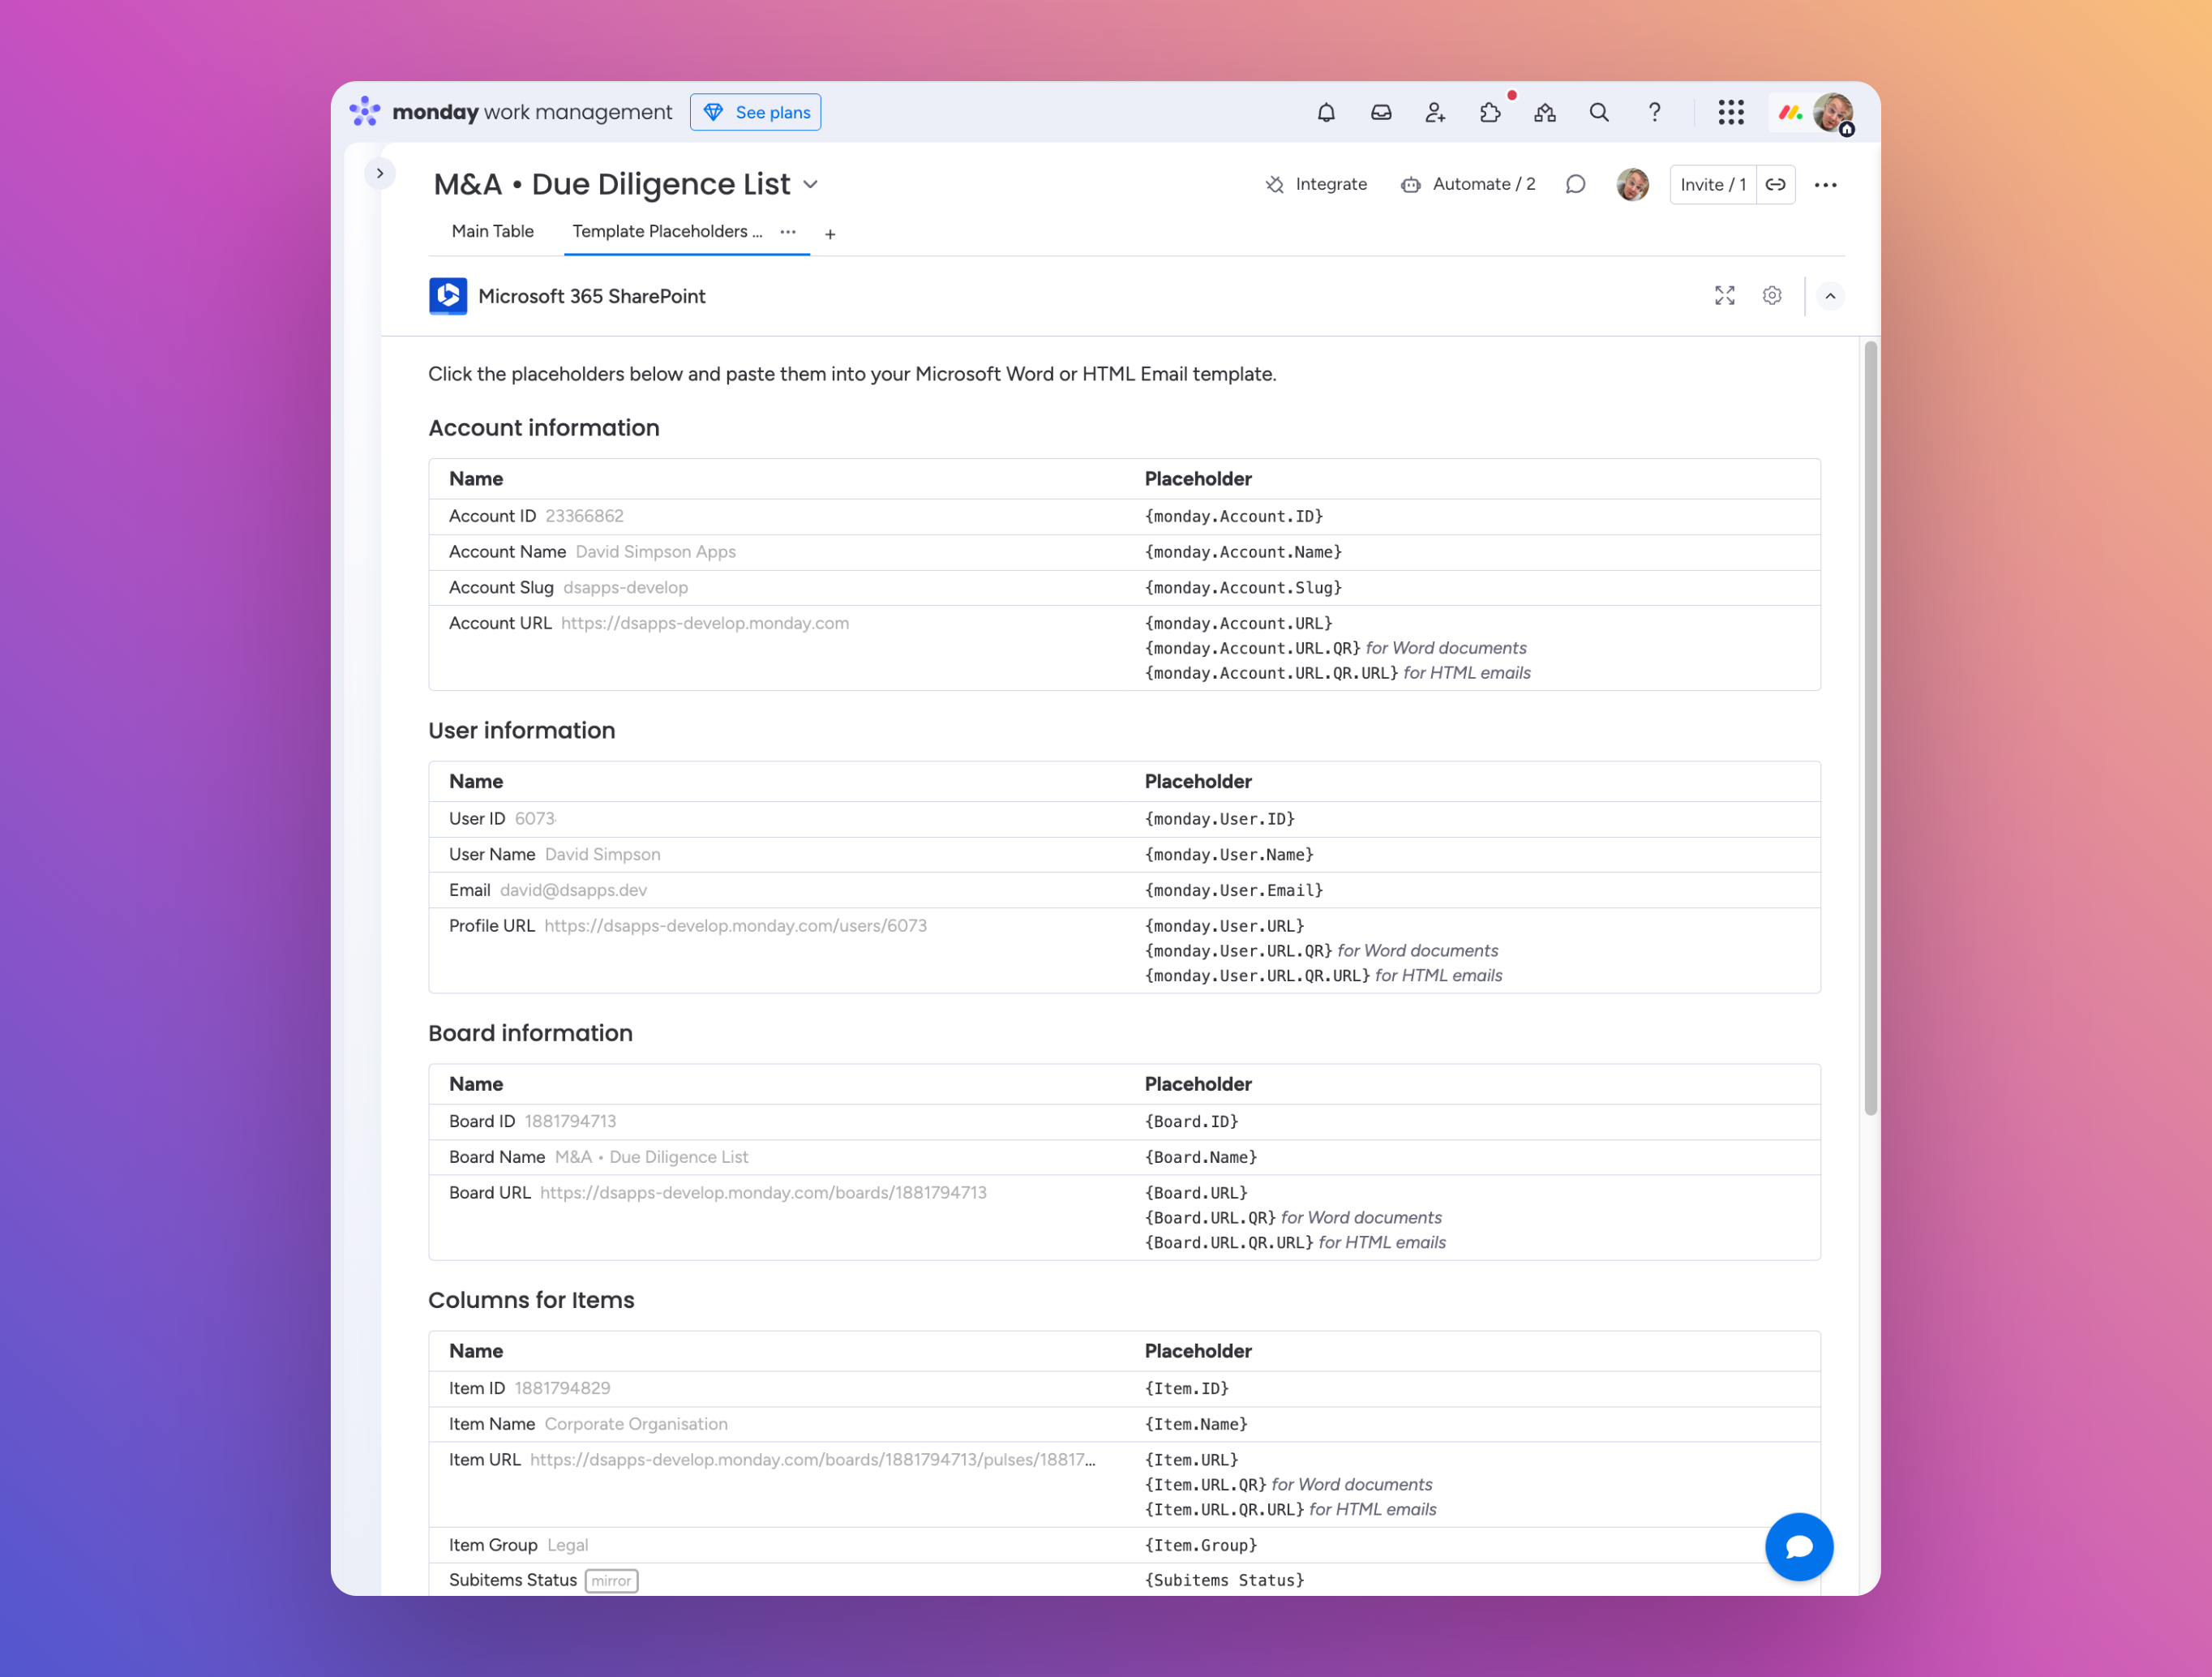Open the board options three-dot menu

[1825, 184]
